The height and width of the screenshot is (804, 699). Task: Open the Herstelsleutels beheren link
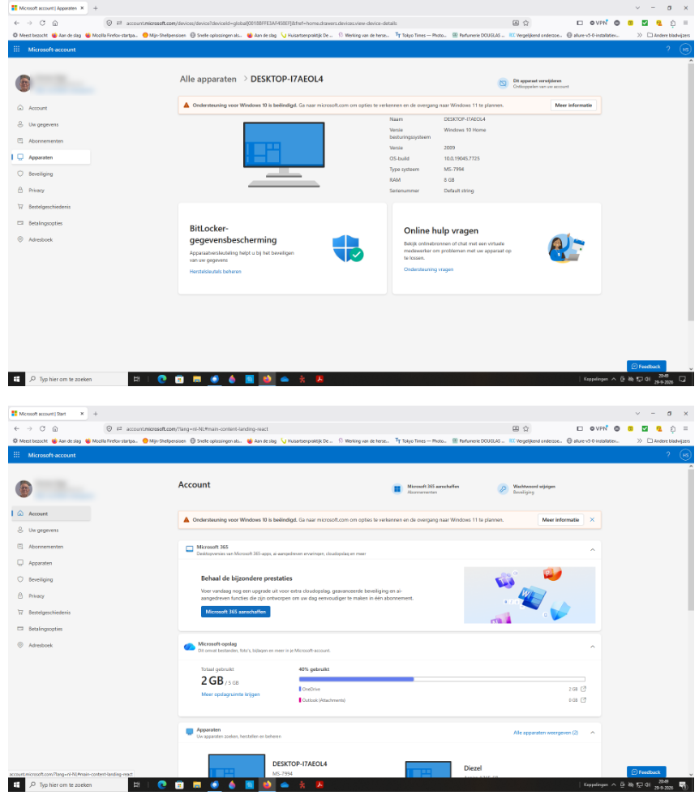(x=215, y=271)
